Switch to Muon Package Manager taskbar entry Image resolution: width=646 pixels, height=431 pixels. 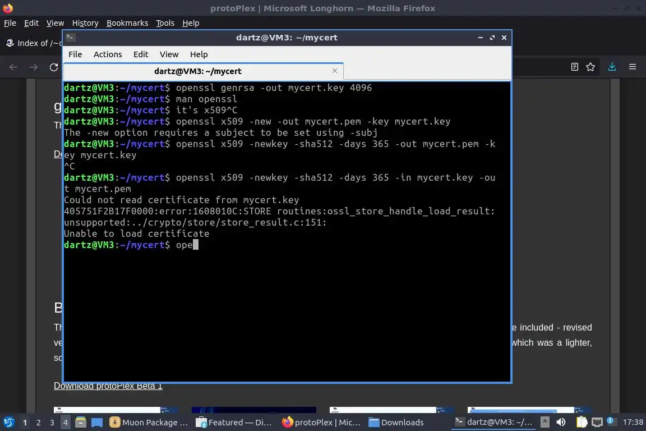point(149,423)
